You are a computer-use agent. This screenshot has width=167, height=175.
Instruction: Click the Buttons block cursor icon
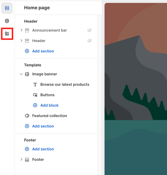35,95
